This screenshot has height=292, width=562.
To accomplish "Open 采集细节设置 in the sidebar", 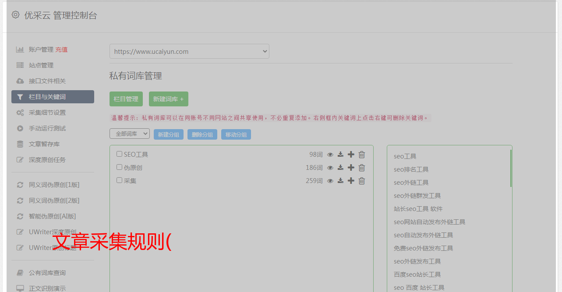I will pyautogui.click(x=47, y=113).
